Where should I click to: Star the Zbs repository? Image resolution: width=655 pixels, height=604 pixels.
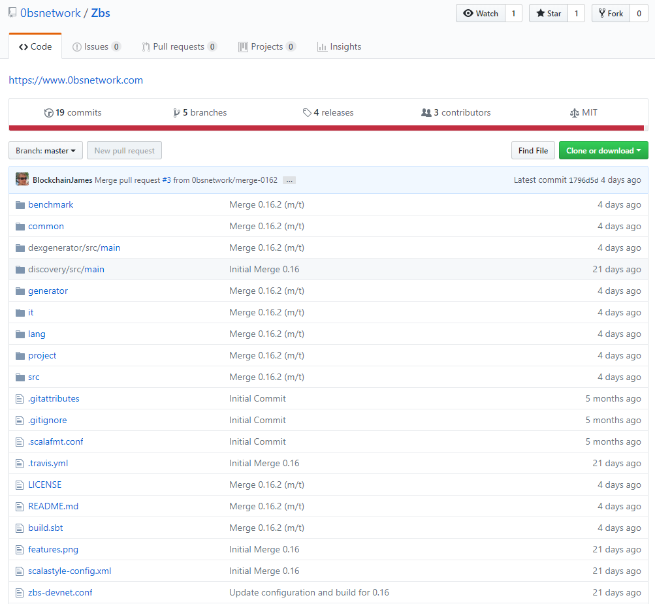pyautogui.click(x=549, y=13)
